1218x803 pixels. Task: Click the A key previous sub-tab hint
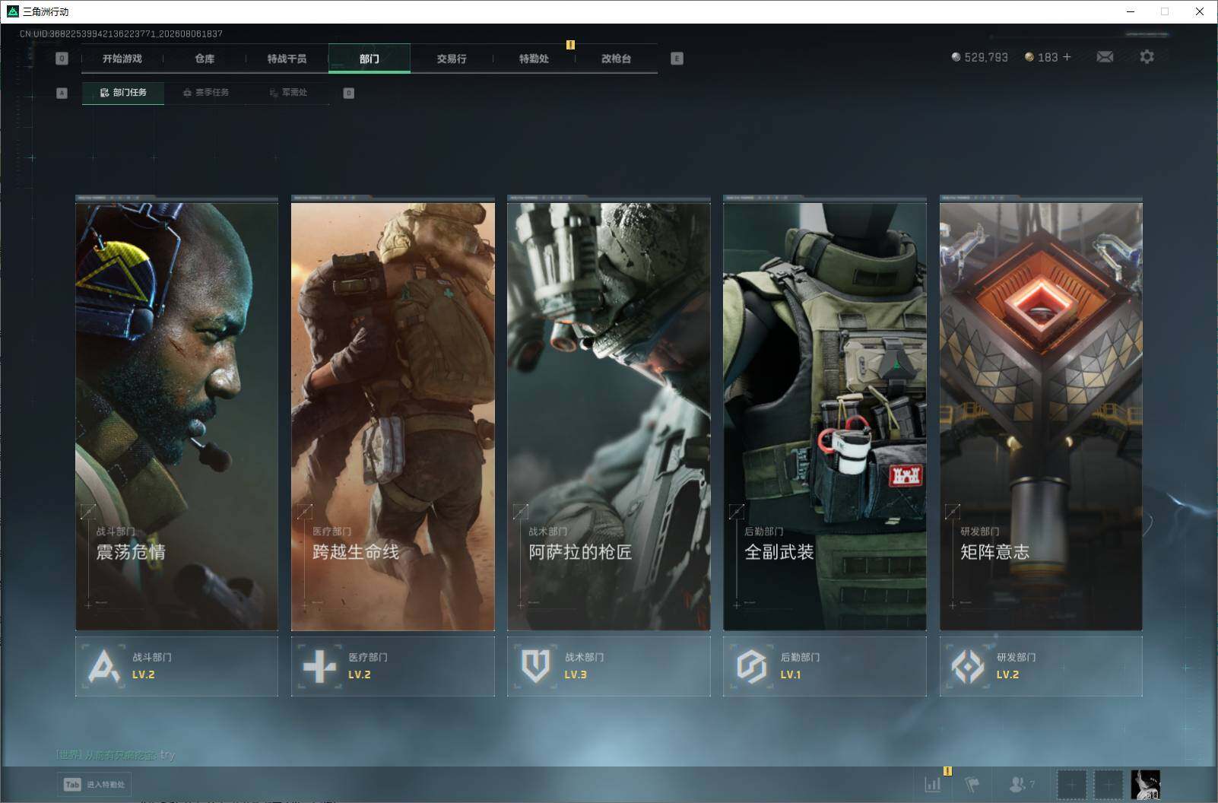coord(62,93)
